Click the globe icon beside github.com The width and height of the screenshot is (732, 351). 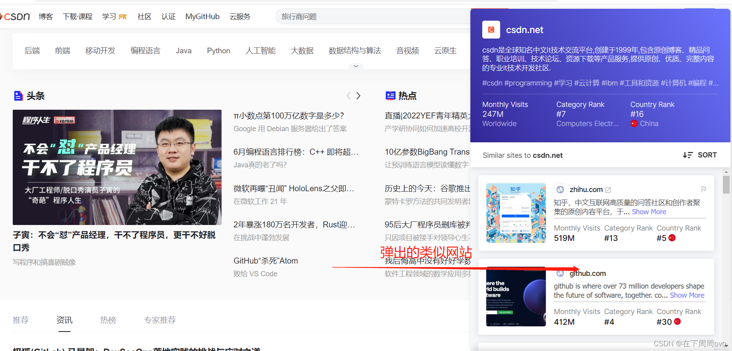(560, 273)
